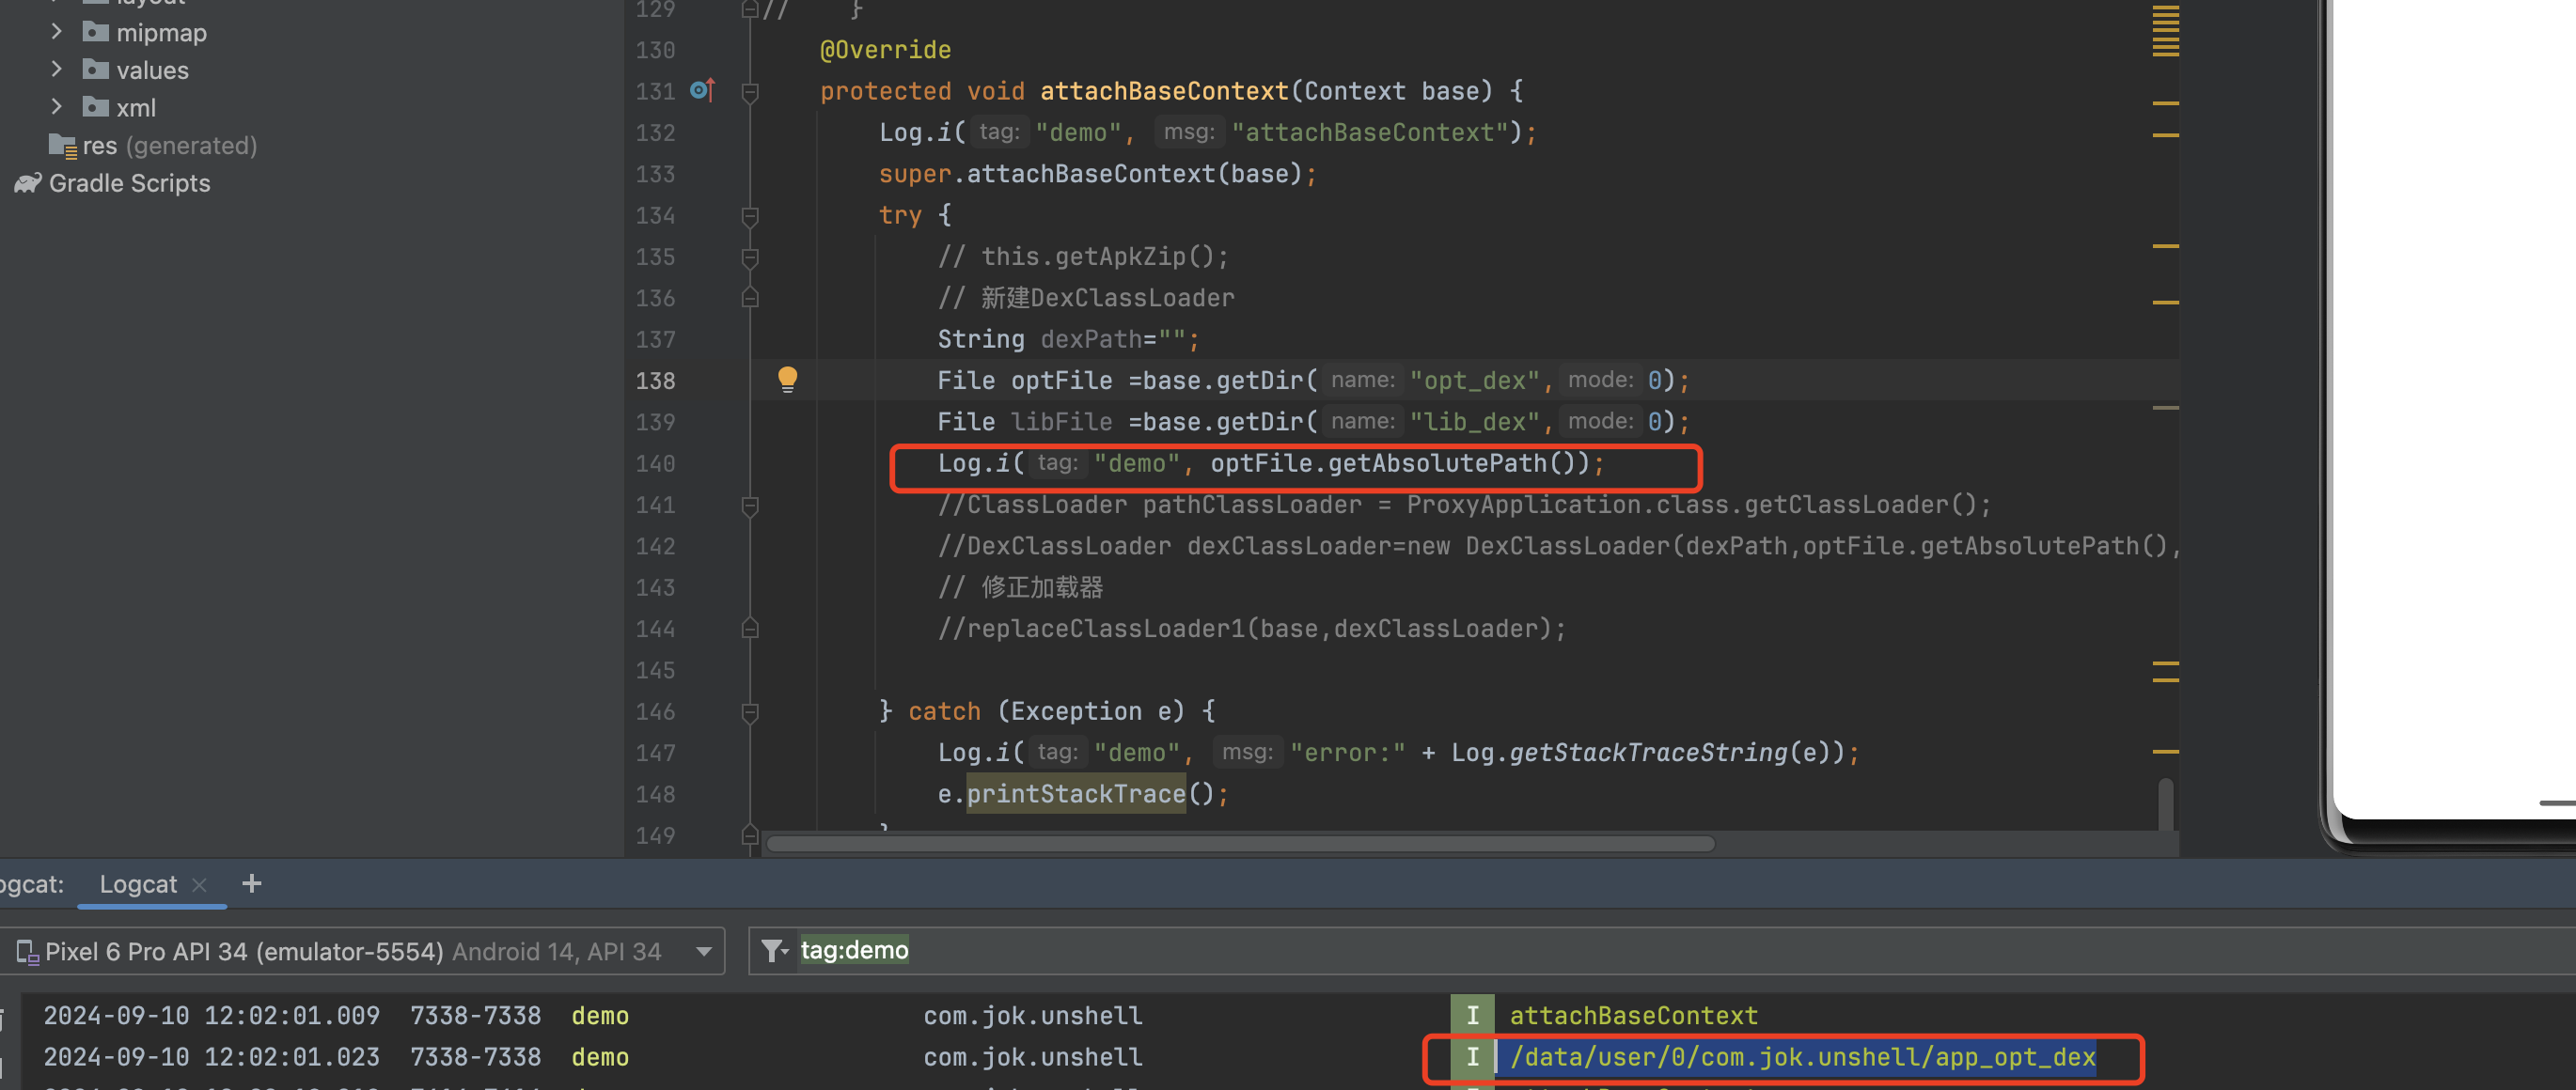Viewport: 2576px width, 1090px height.
Task: Click the device icon in the emulator selector
Action: click(x=27, y=952)
